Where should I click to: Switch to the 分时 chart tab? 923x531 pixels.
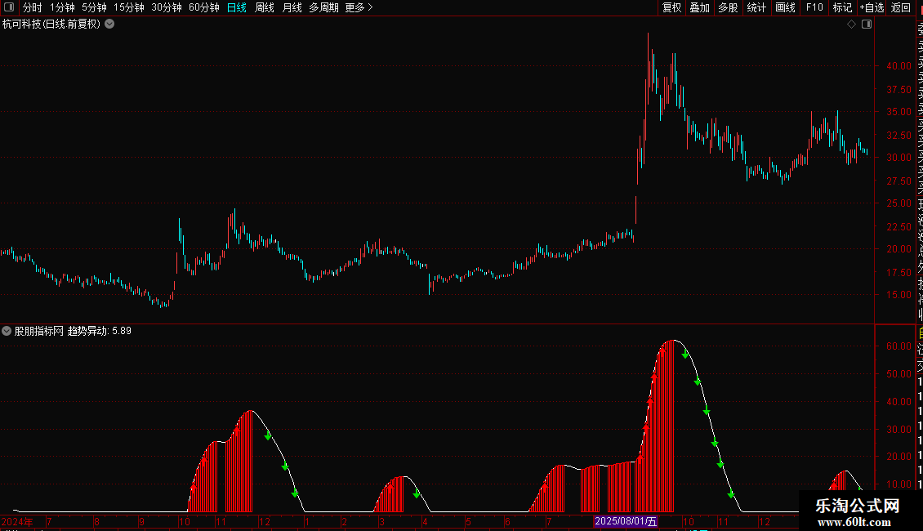point(33,7)
